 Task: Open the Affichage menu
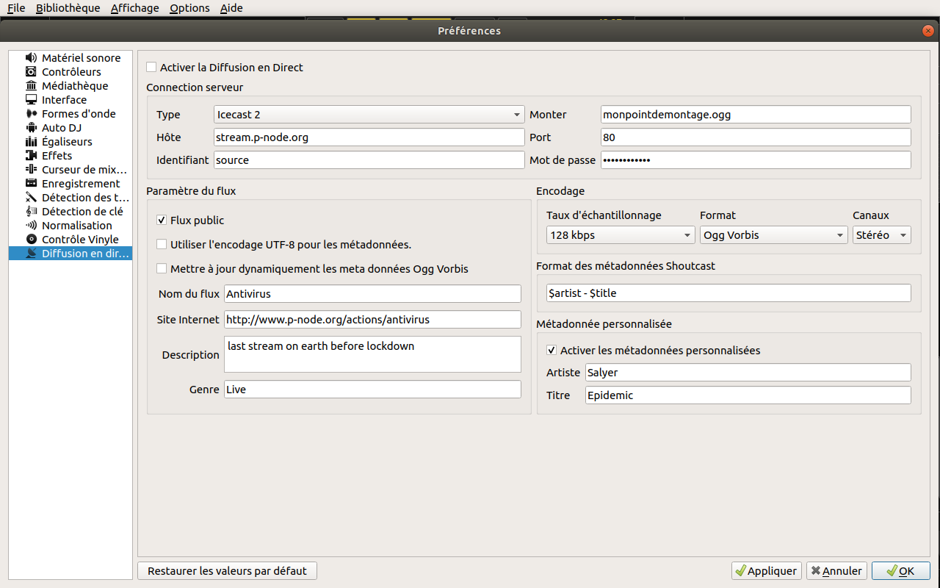pyautogui.click(x=134, y=8)
